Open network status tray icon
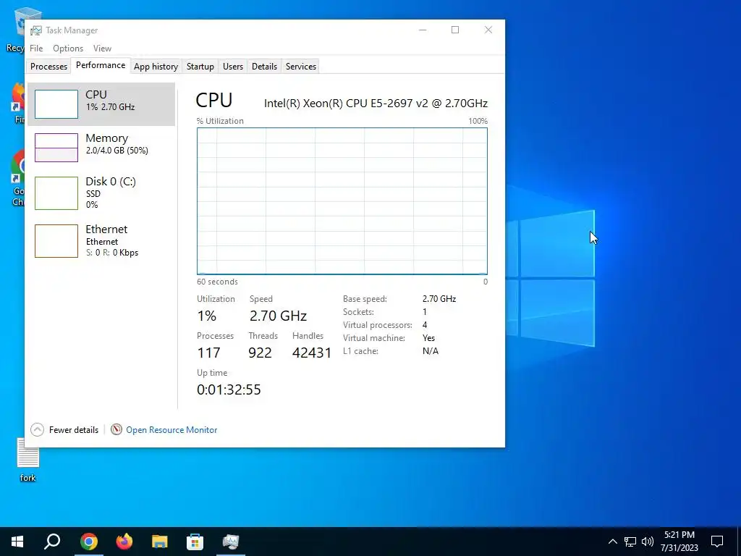The height and width of the screenshot is (556, 741). pyautogui.click(x=630, y=542)
